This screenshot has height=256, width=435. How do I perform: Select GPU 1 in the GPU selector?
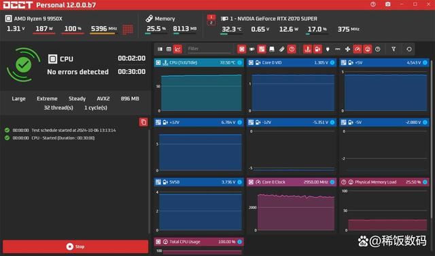[211, 17]
